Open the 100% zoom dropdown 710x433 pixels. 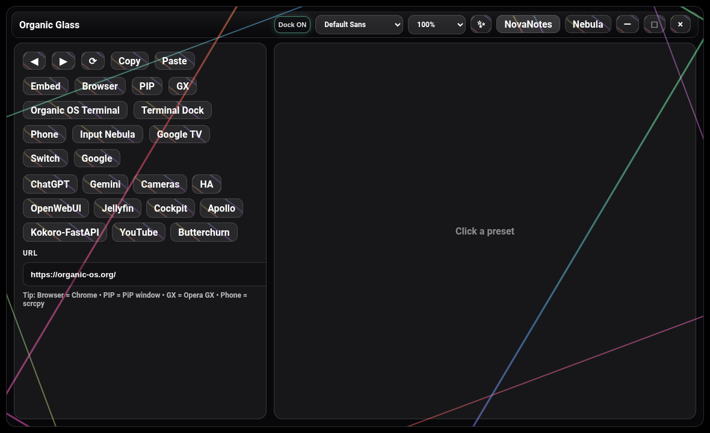pos(436,25)
